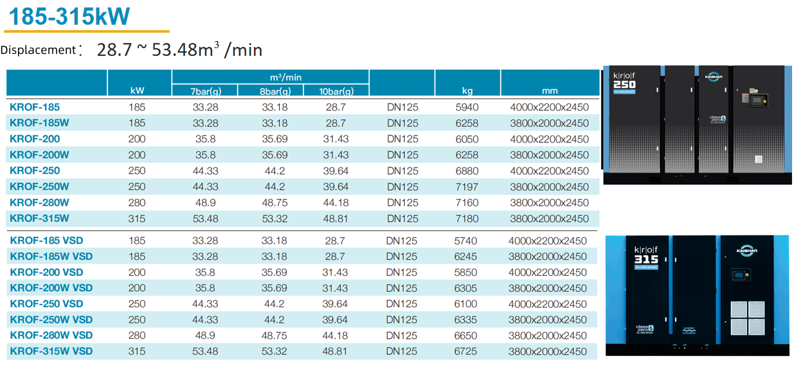
Task: Select the 185-315kW heading
Action: tap(69, 15)
